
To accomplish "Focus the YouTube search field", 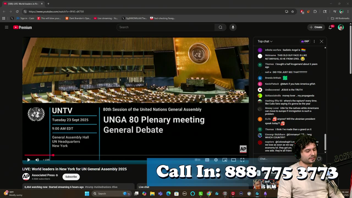I will coord(166,27).
